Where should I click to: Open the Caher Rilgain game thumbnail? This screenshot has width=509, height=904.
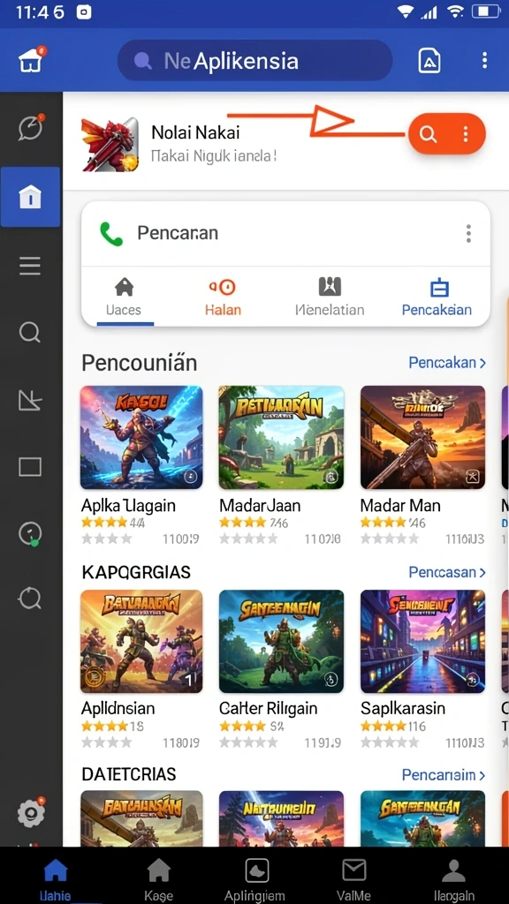pos(281,641)
